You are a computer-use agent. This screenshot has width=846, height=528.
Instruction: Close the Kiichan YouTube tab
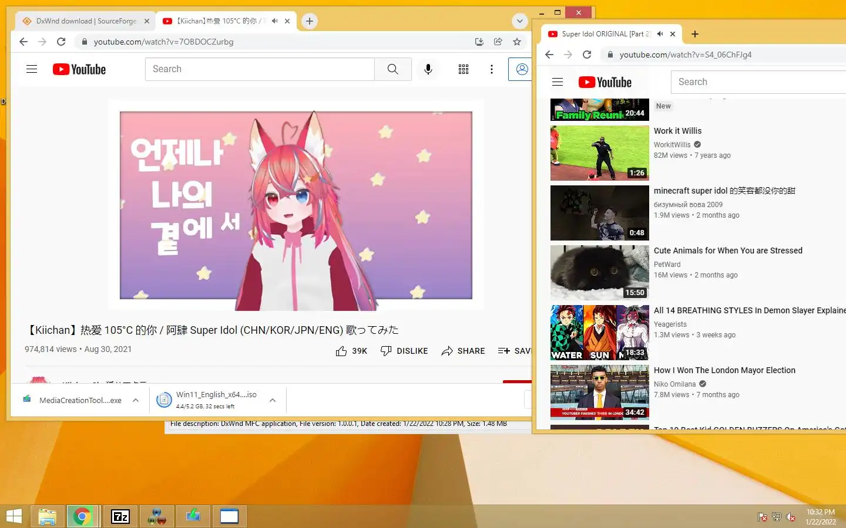pyautogui.click(x=287, y=21)
